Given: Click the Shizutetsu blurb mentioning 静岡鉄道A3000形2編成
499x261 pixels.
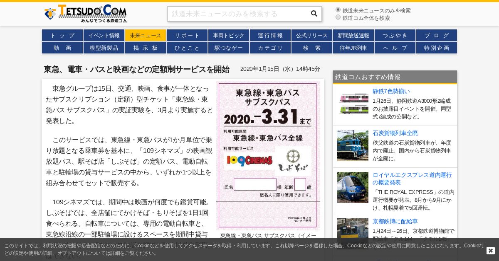Looking at the screenshot, I should [x=412, y=109].
